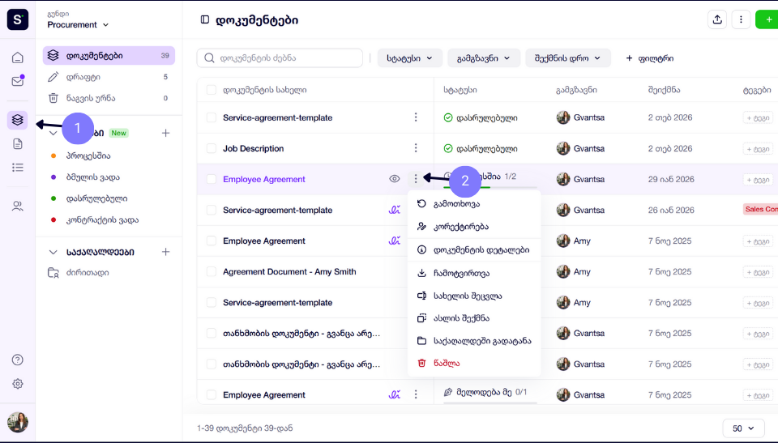Screen dimensions: 778x443
Task: Open დრაფტი in the sidebar
Action: click(x=109, y=77)
